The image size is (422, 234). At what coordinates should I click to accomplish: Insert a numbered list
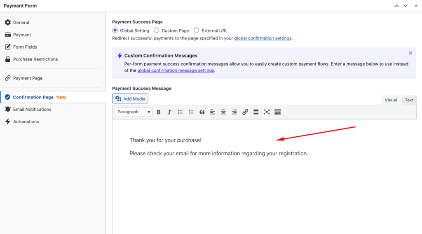(191, 112)
